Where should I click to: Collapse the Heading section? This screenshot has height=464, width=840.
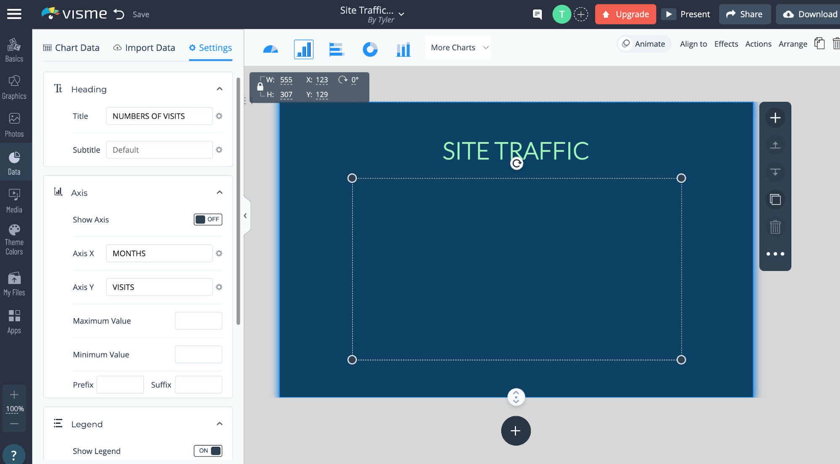tap(219, 89)
